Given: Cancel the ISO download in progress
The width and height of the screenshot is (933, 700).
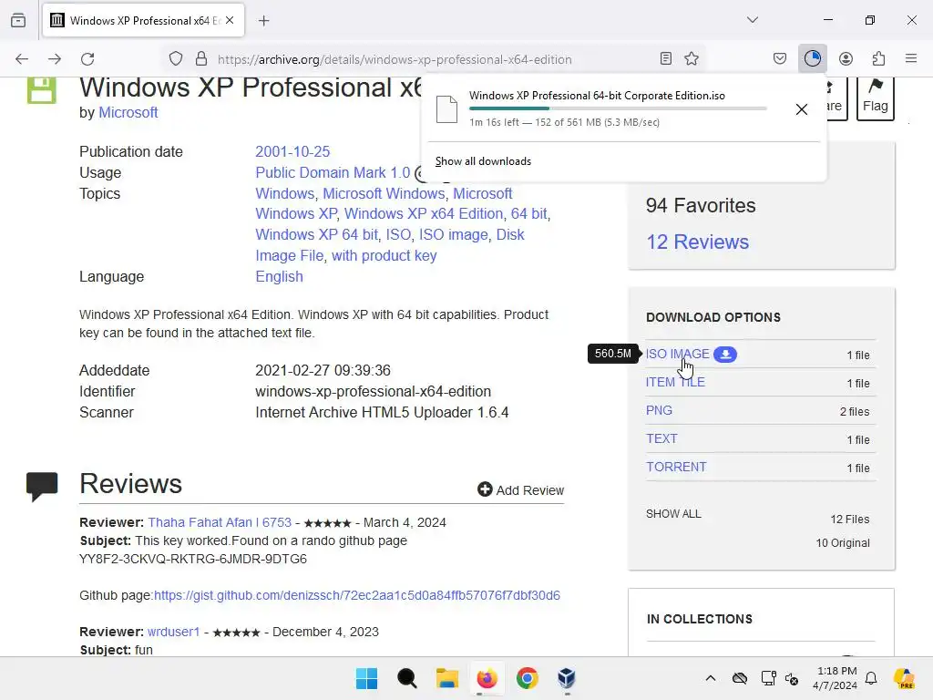Looking at the screenshot, I should pyautogui.click(x=802, y=109).
